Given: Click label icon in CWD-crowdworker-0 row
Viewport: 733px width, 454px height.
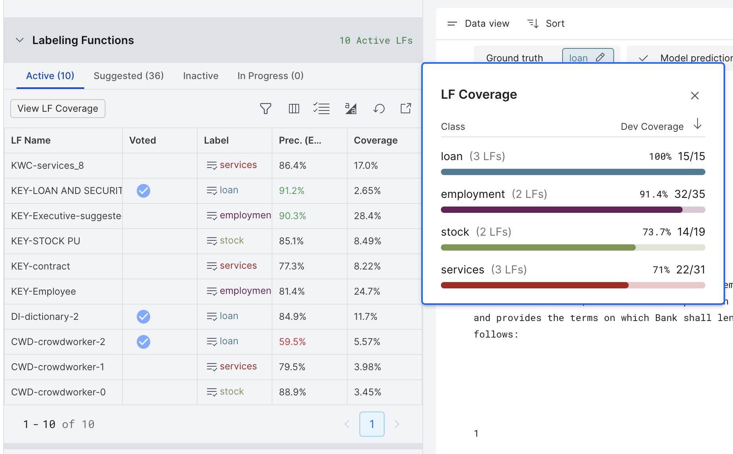Looking at the screenshot, I should [x=212, y=392].
